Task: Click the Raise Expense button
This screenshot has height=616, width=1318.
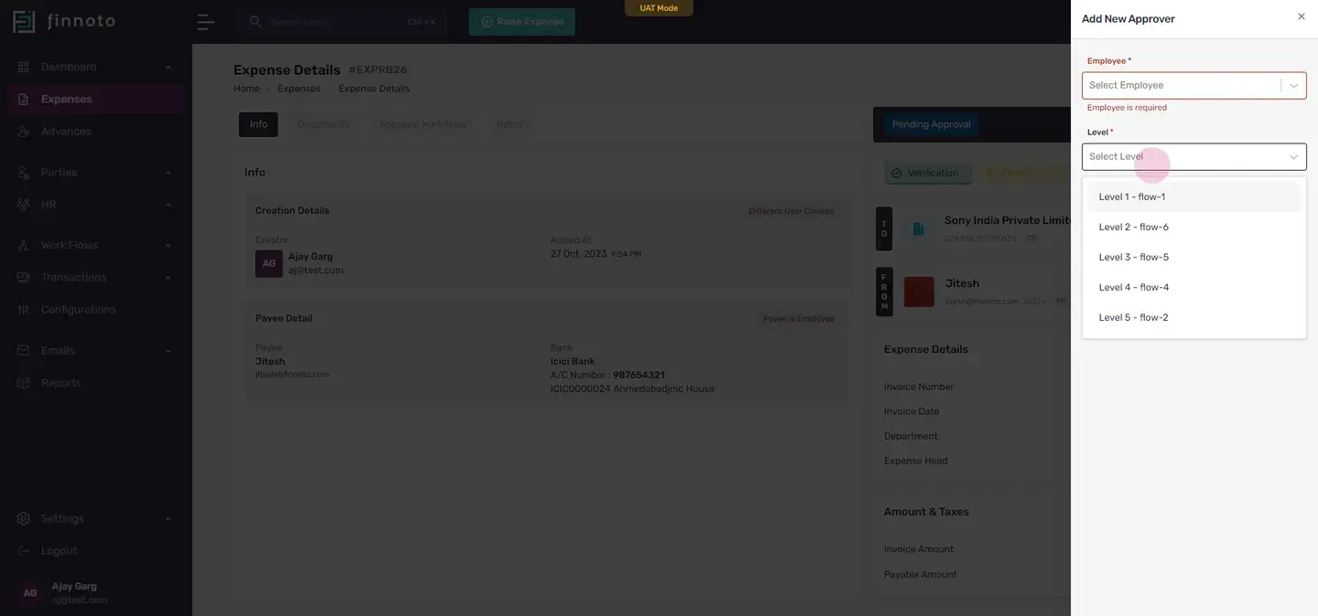Action: tap(522, 22)
